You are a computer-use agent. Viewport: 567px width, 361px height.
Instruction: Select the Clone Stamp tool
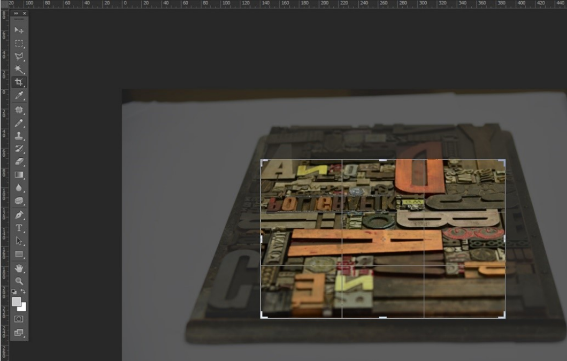coord(19,135)
